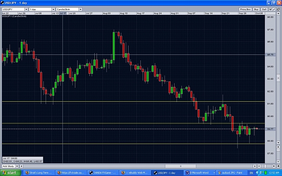Viewport: 282px width, 176px height.
Task: Click the vertical scroll up arrow
Action: [x=278, y=14]
